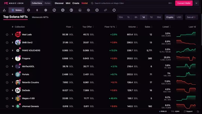This screenshot has height=114, width=202.
Task: Switch to Memecoin NFTs tab
Action: [40, 17]
